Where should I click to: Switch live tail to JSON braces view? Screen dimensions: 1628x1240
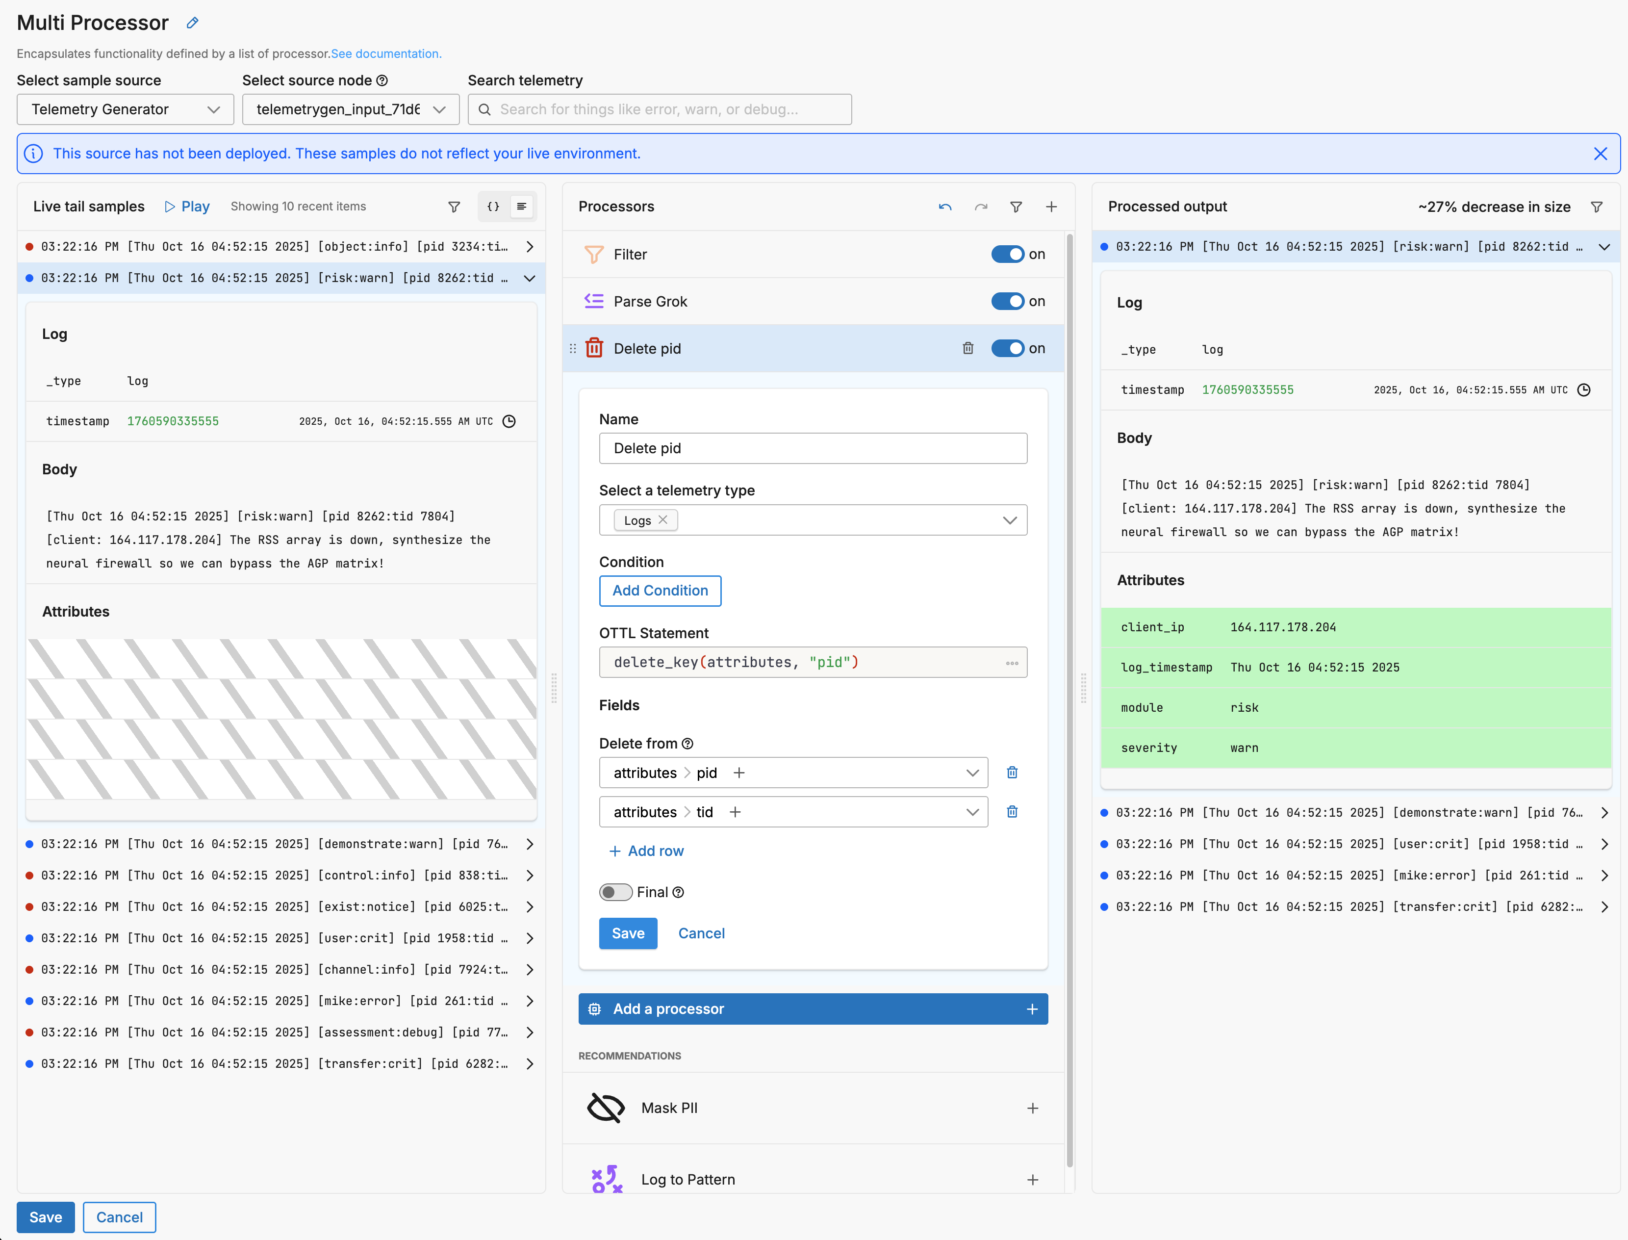[x=493, y=207]
